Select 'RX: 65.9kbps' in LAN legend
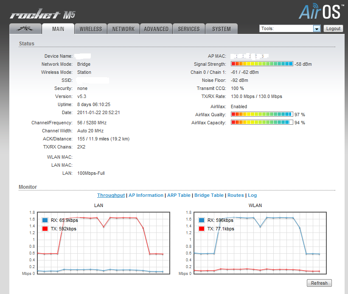The width and height of the screenshot is (348, 294). pos(65,220)
